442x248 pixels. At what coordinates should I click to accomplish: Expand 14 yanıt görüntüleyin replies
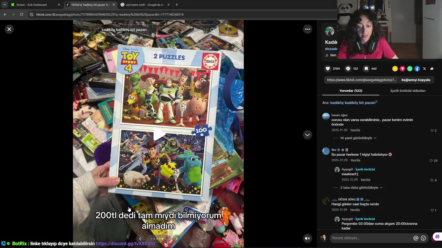[358, 138]
